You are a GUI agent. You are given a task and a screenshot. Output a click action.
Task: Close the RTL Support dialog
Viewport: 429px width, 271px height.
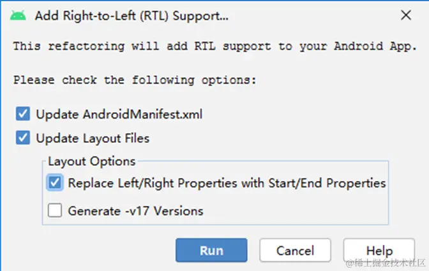406,15
